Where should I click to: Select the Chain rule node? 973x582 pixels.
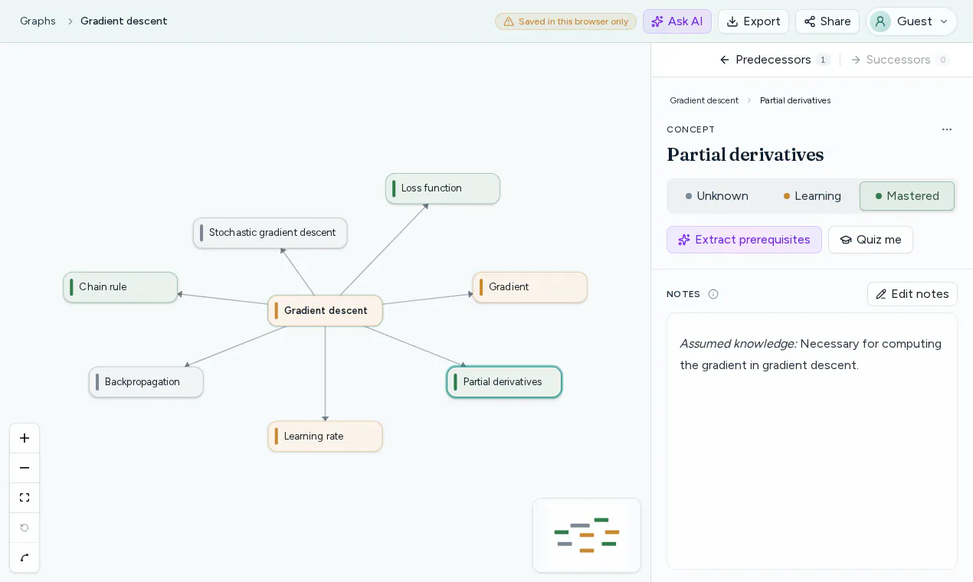(120, 287)
